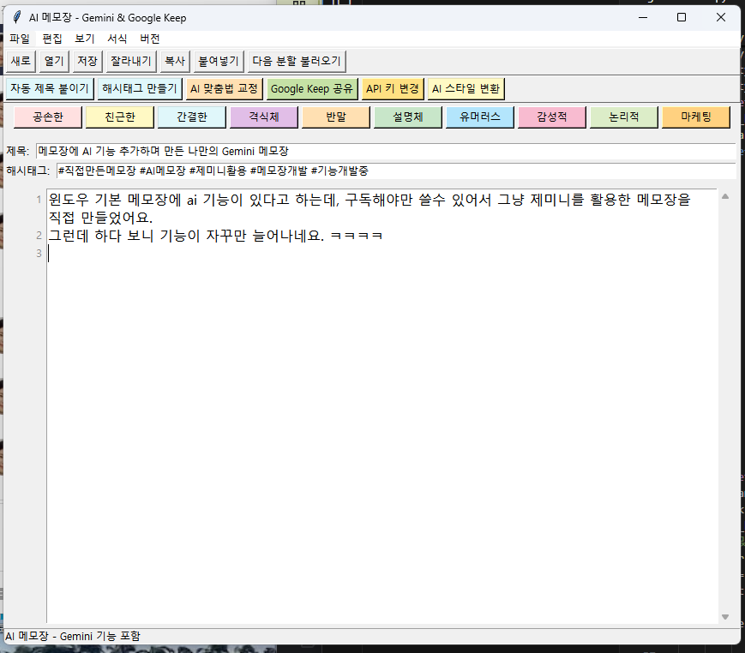Click the feather app icon in title bar
Viewport: 745px width, 653px height.
click(x=17, y=18)
